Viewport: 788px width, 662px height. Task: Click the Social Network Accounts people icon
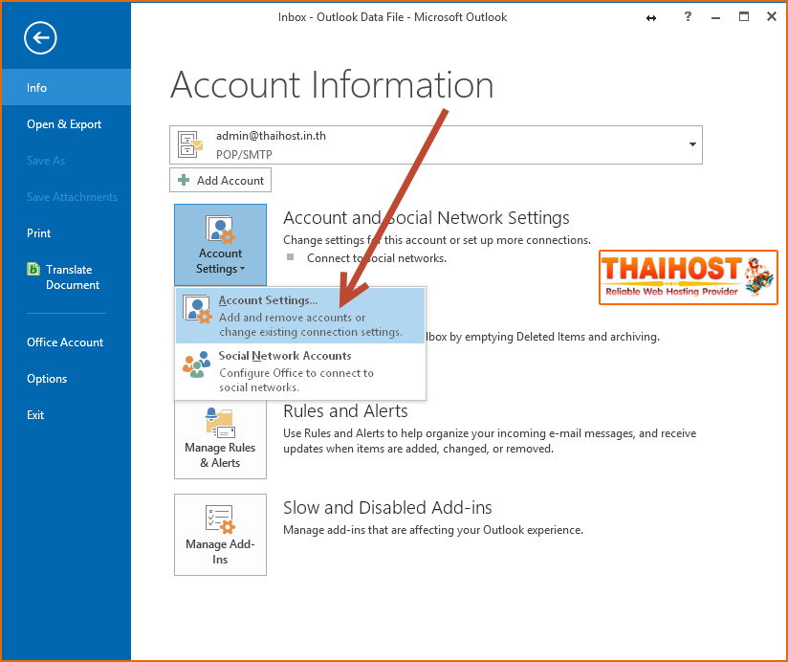[x=196, y=364]
